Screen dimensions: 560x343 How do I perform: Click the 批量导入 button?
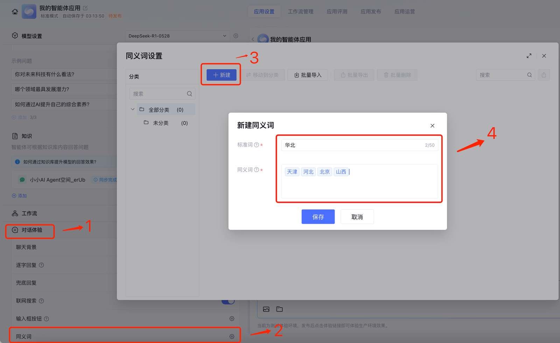[308, 75]
